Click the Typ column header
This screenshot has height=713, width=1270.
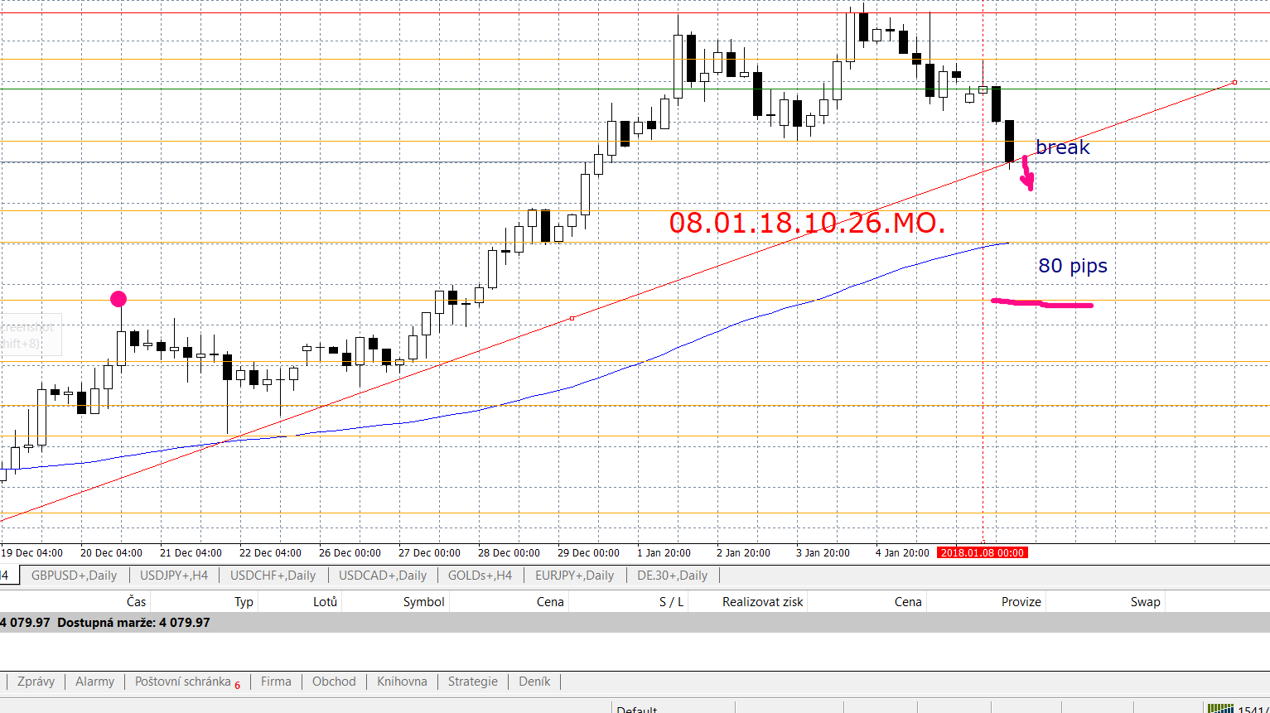244,602
